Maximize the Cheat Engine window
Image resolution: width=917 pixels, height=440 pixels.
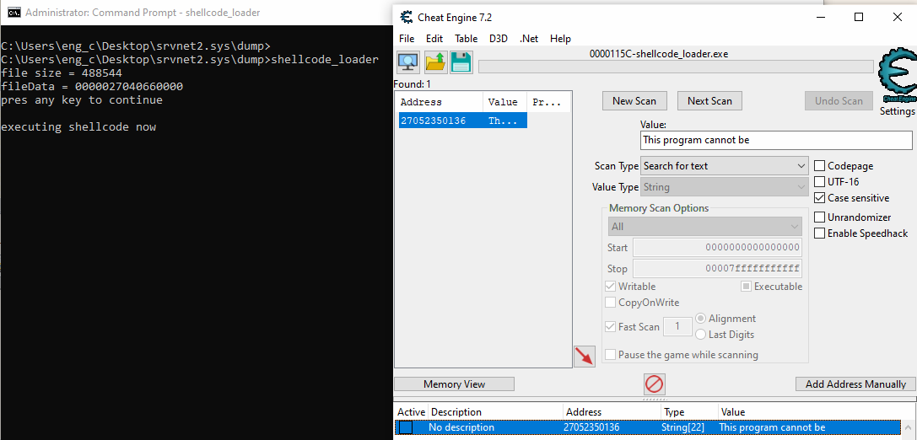pyautogui.click(x=859, y=17)
